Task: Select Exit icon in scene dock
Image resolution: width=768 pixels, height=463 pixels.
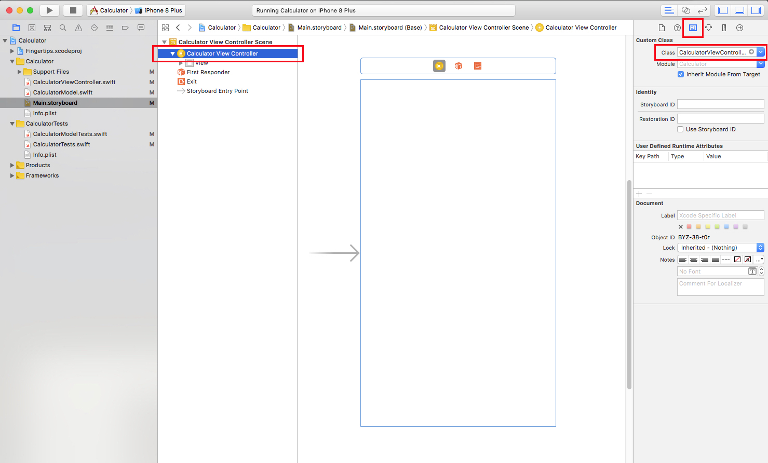Action: (x=478, y=66)
